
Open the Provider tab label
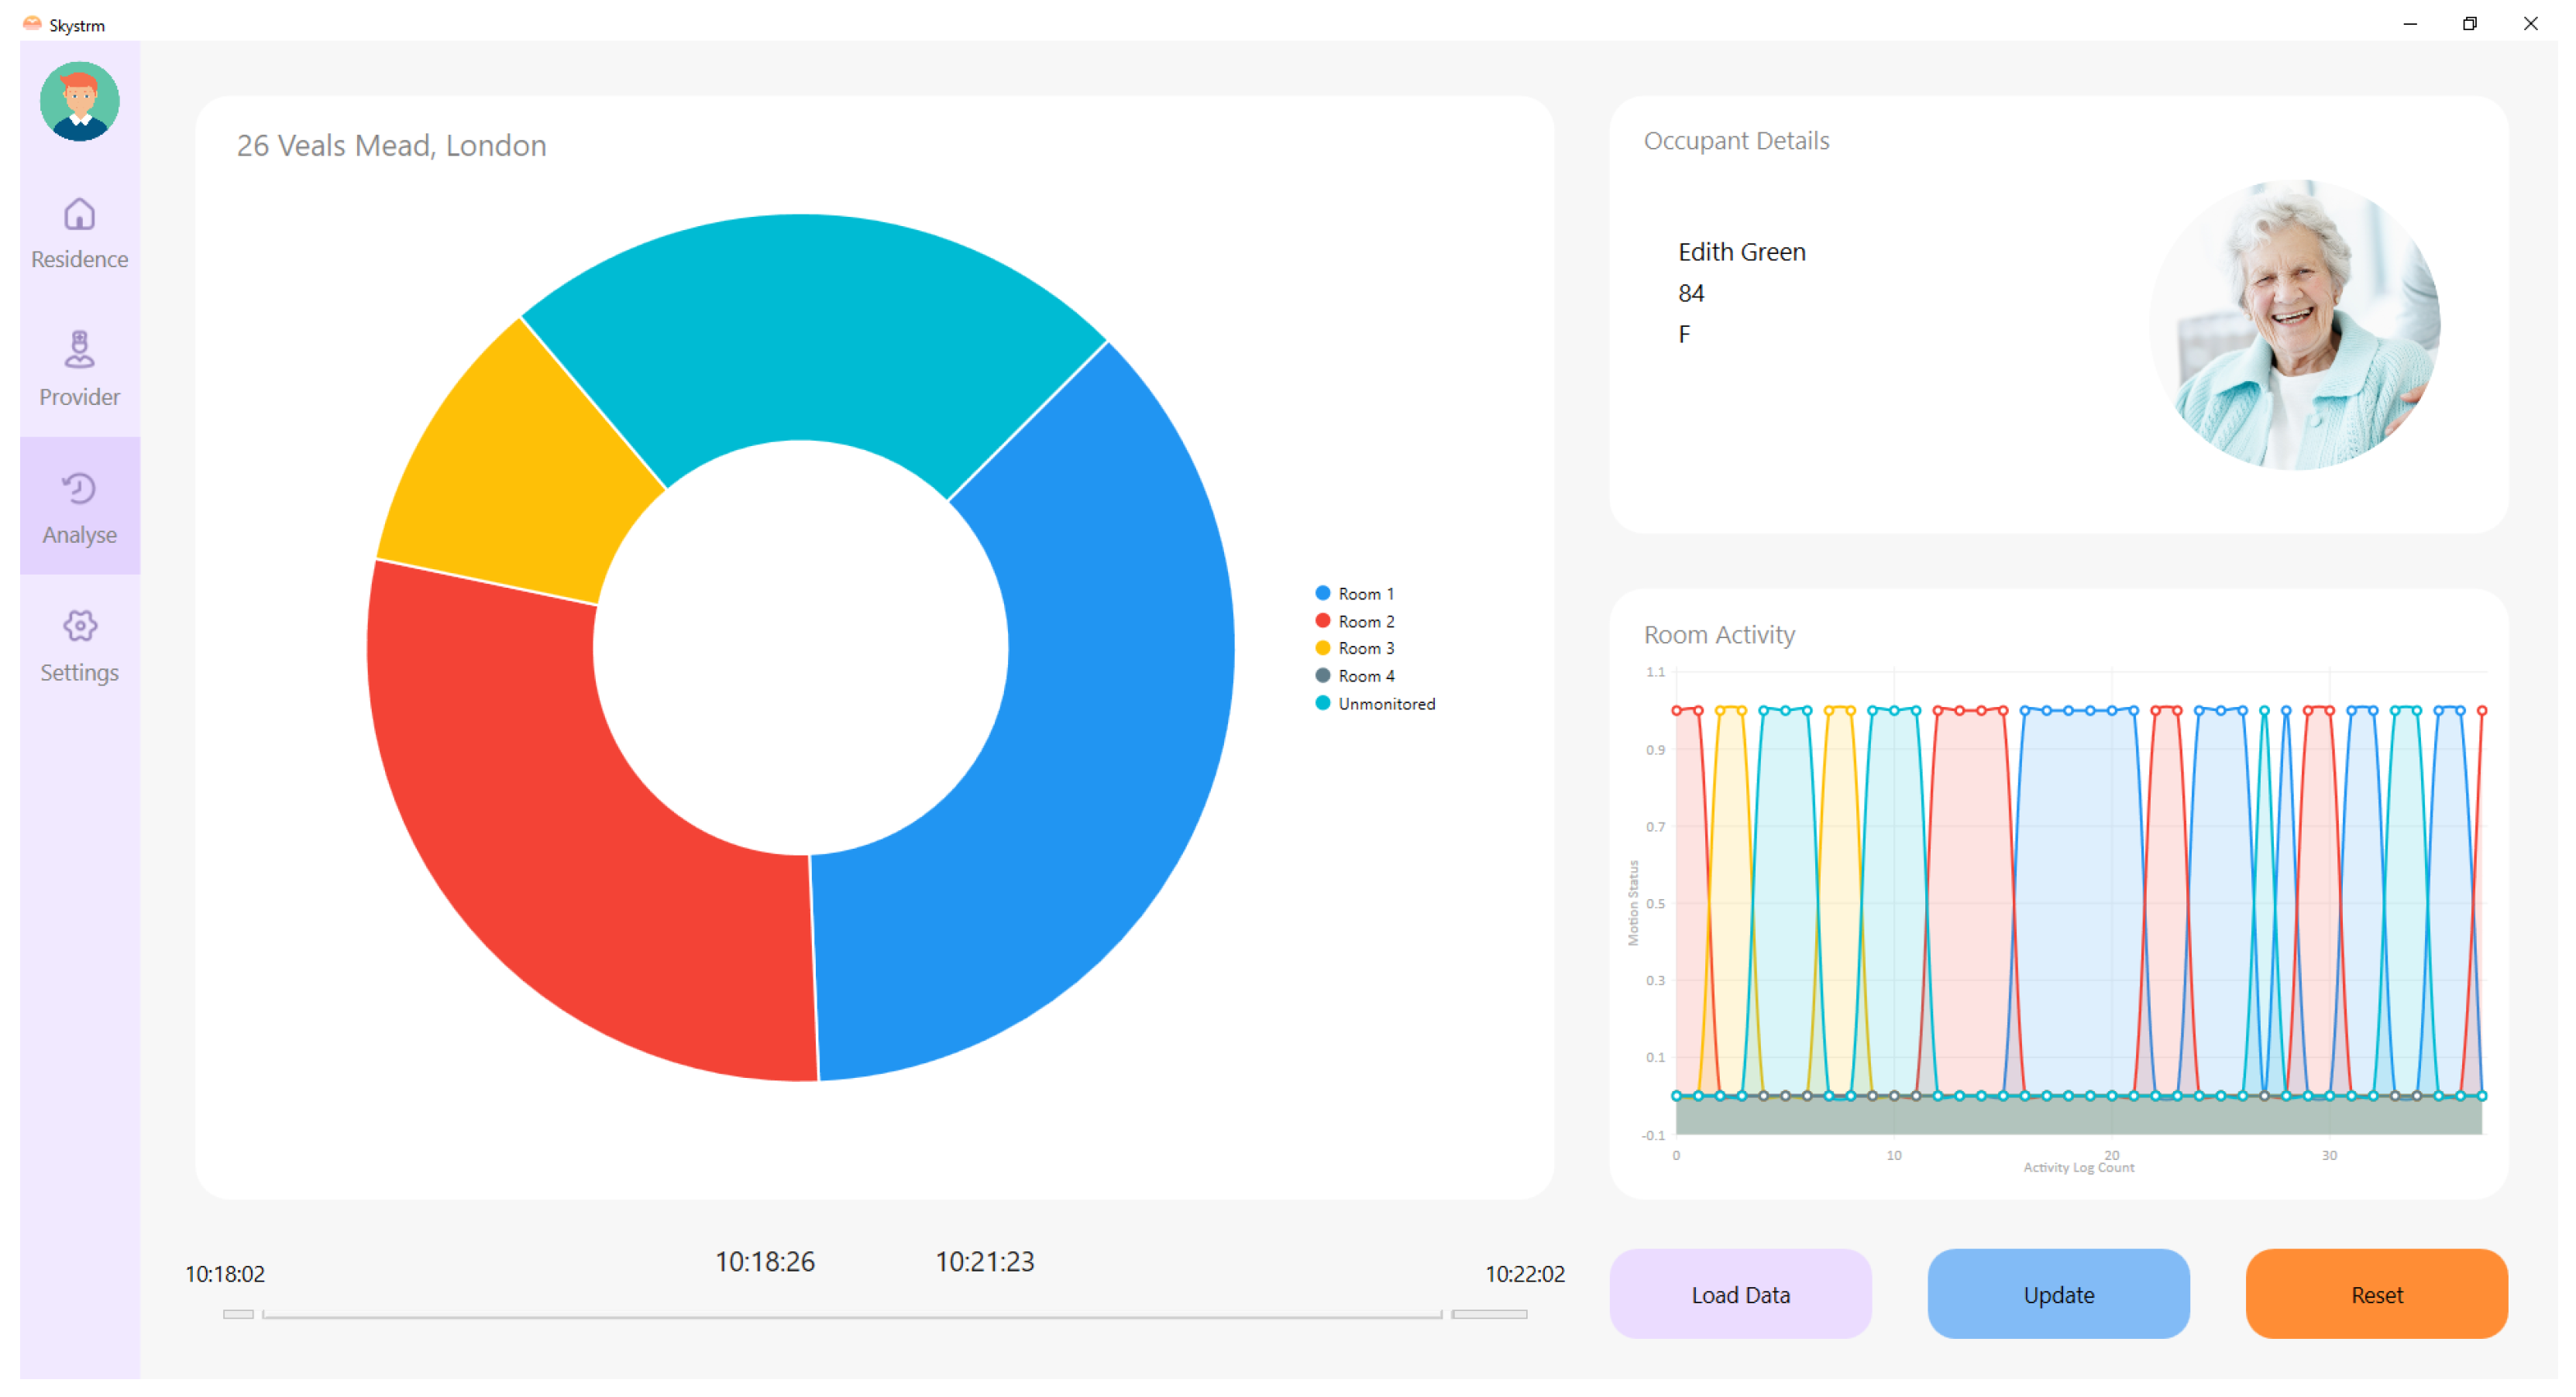coord(79,396)
